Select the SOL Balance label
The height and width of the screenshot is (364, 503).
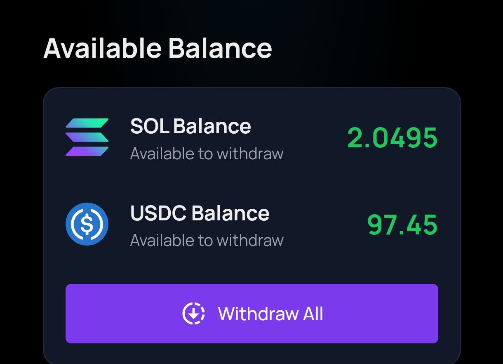tap(190, 126)
